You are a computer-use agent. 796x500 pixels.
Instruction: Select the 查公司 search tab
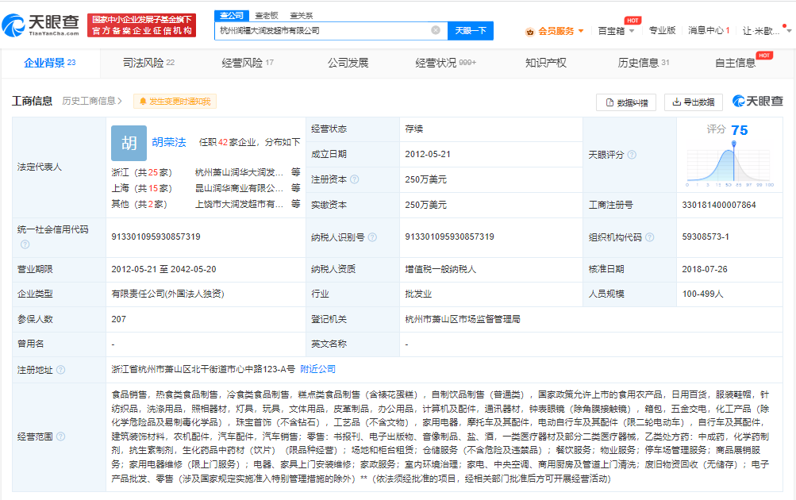(x=232, y=16)
